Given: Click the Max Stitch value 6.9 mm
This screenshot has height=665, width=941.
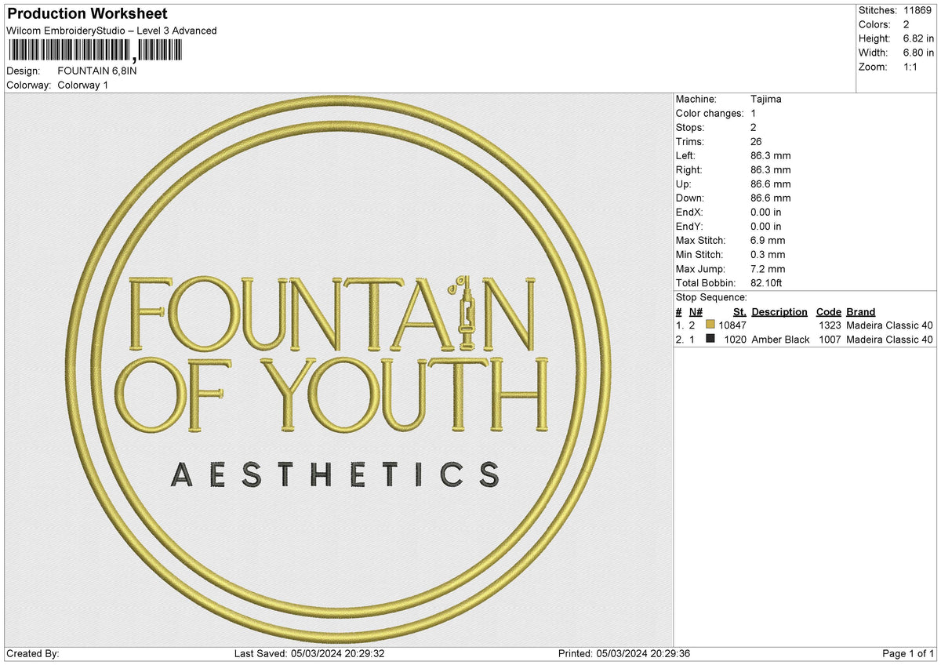Looking at the screenshot, I should [768, 240].
